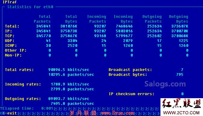Click the 'Broadcast packets:' label
The height and width of the screenshot is (116, 203).
tap(130, 70)
